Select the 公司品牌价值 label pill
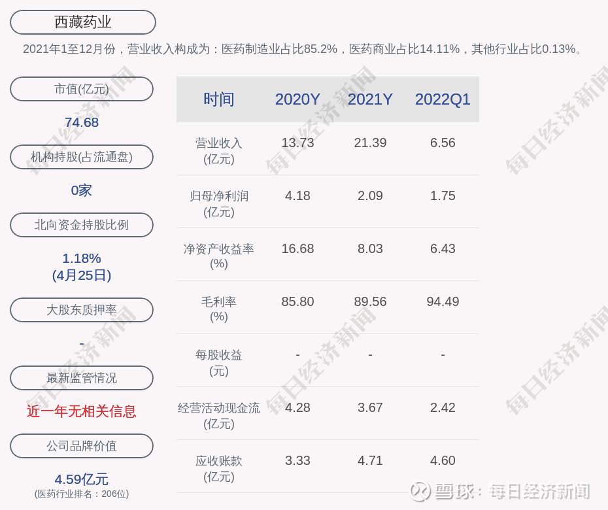This screenshot has width=608, height=510. [82, 446]
